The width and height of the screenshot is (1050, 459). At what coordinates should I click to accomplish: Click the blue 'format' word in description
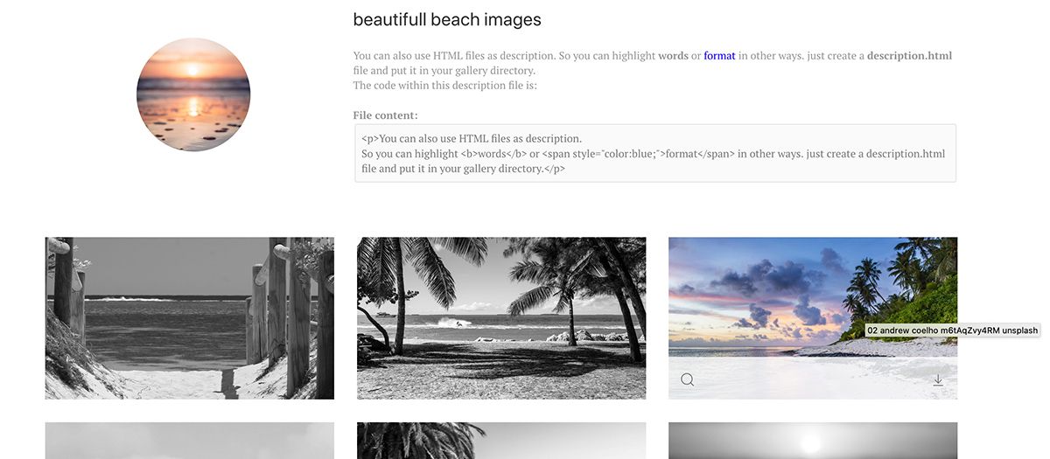coord(719,56)
